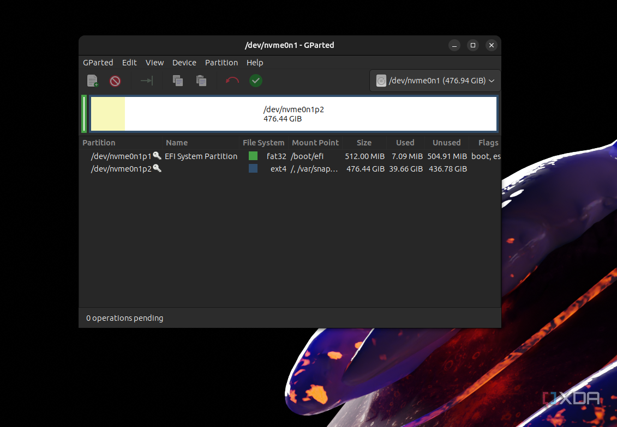
Task: Click the 504.91 MiB unused cell
Action: click(x=447, y=156)
